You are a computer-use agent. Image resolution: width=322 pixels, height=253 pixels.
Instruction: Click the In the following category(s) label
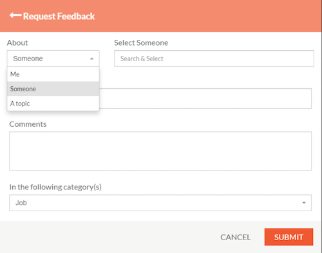click(x=55, y=187)
